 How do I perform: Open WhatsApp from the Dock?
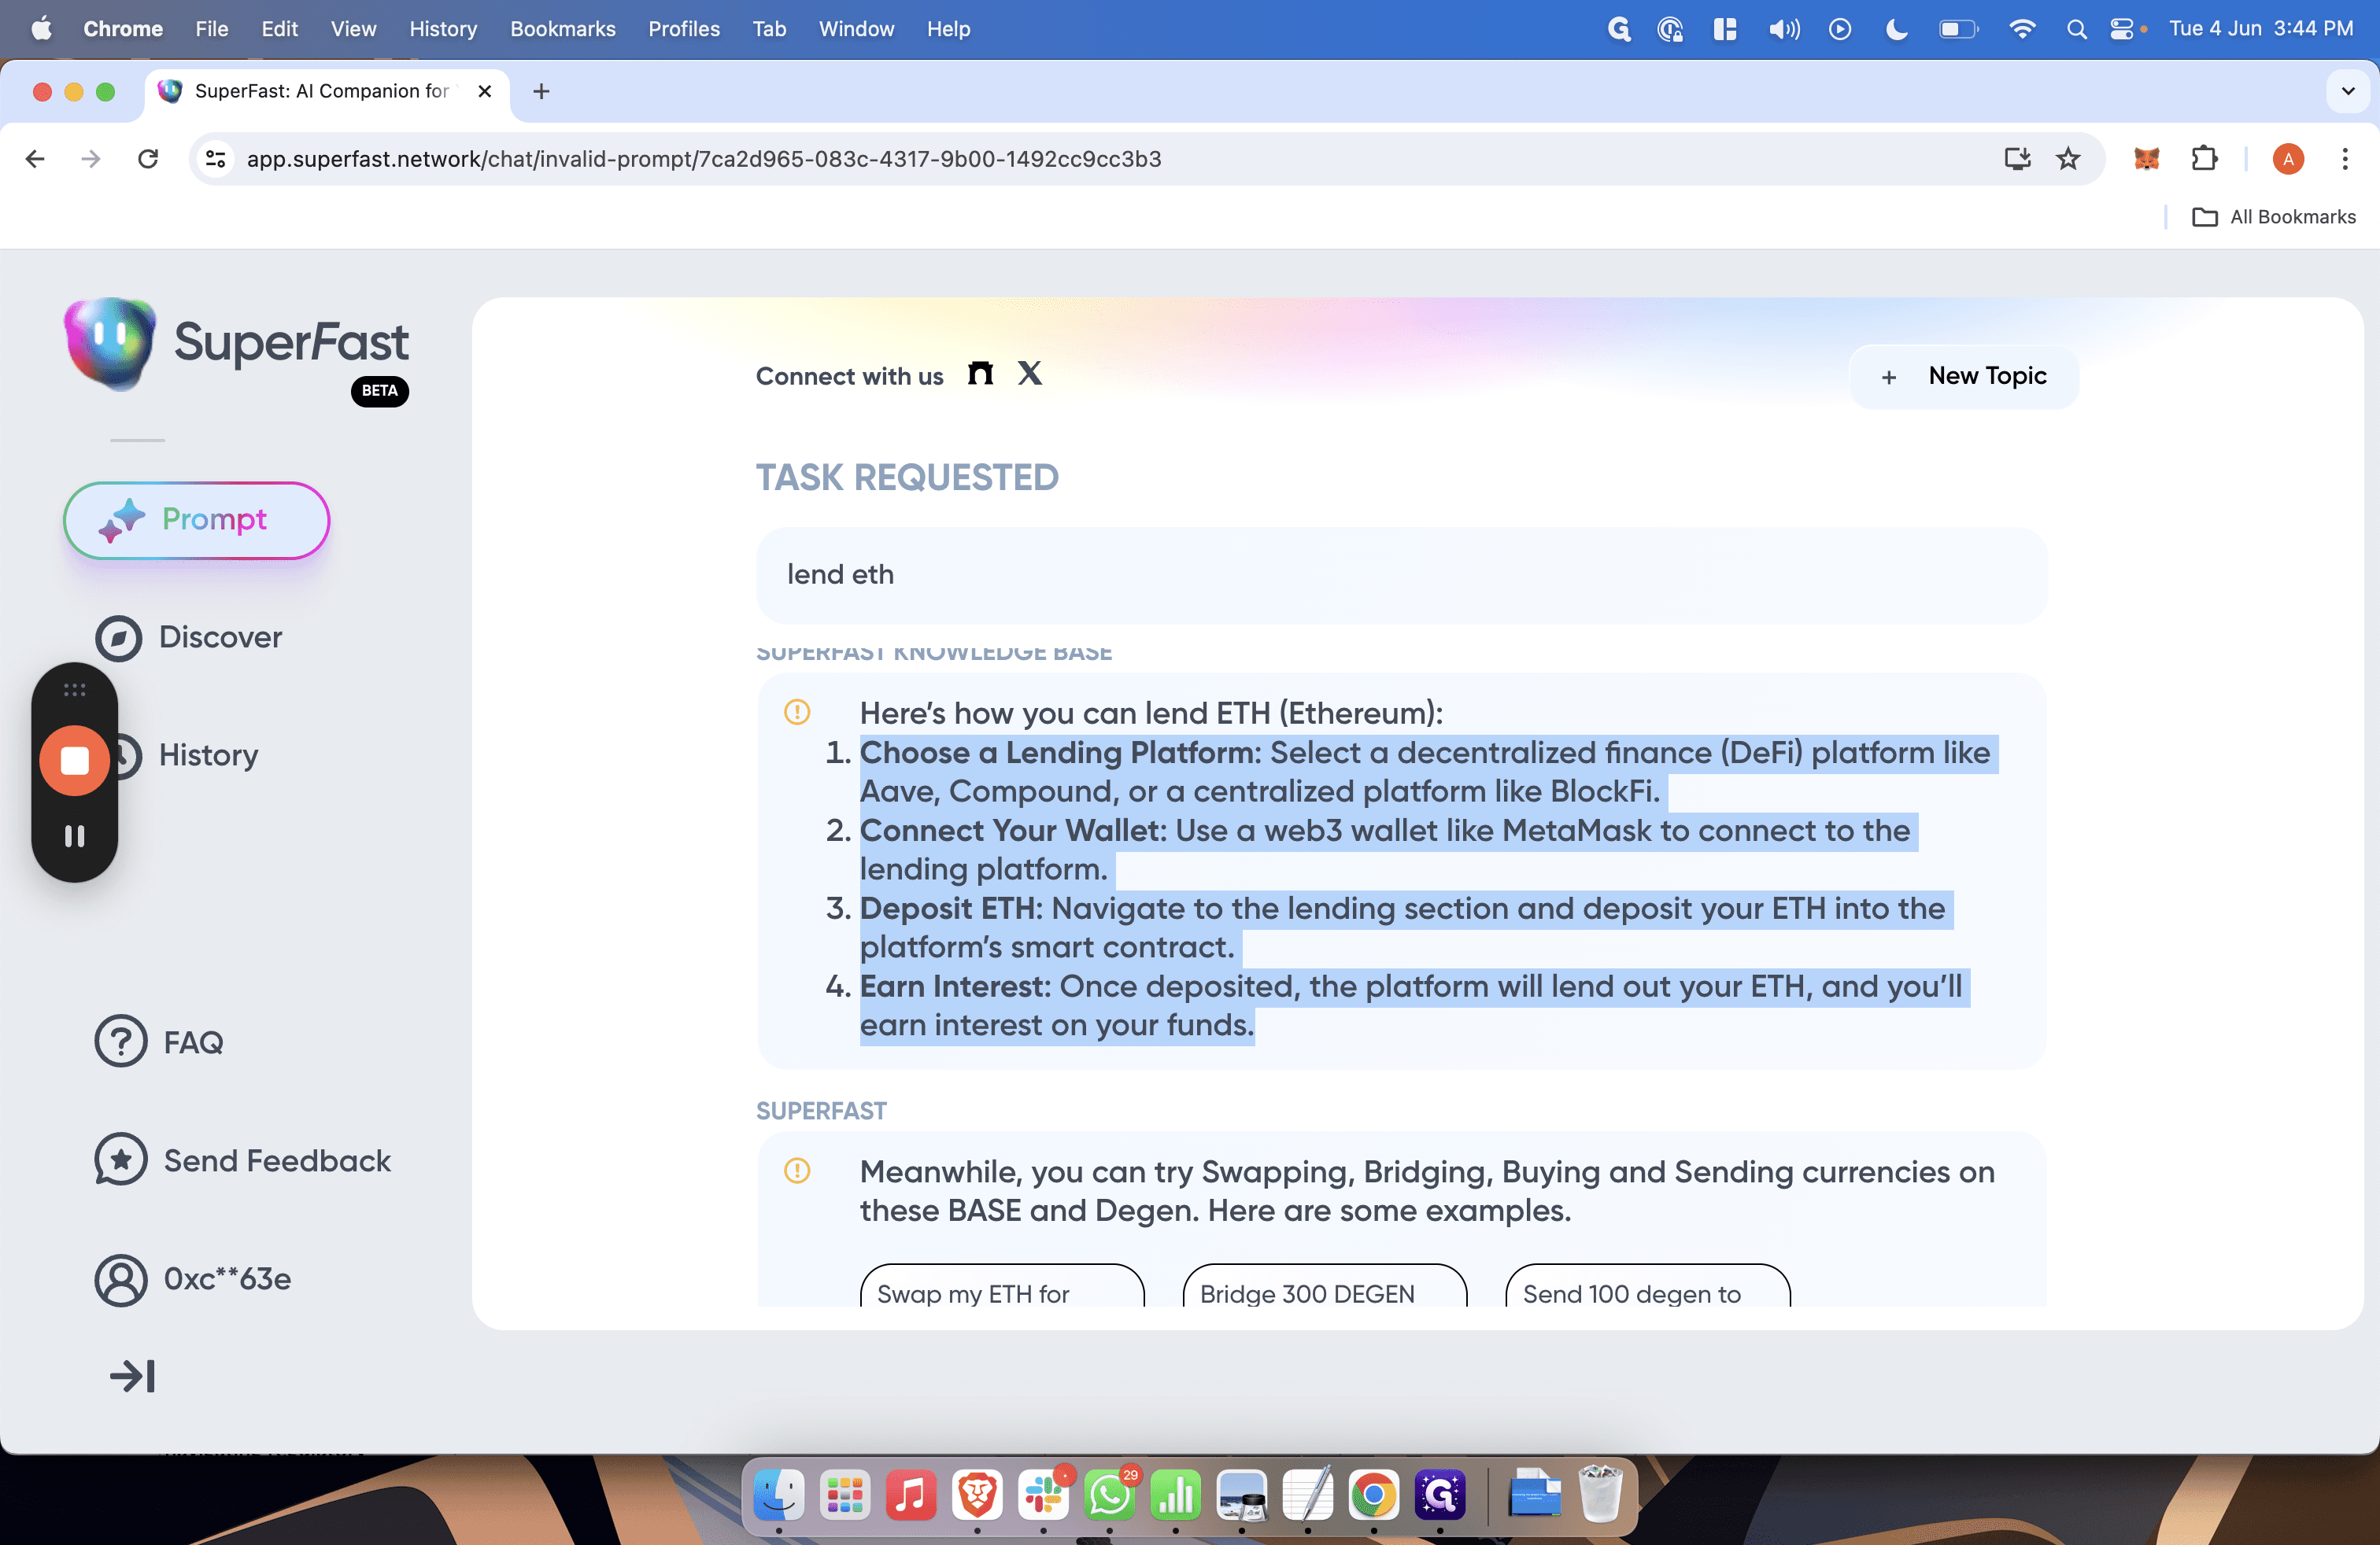[x=1109, y=1496]
